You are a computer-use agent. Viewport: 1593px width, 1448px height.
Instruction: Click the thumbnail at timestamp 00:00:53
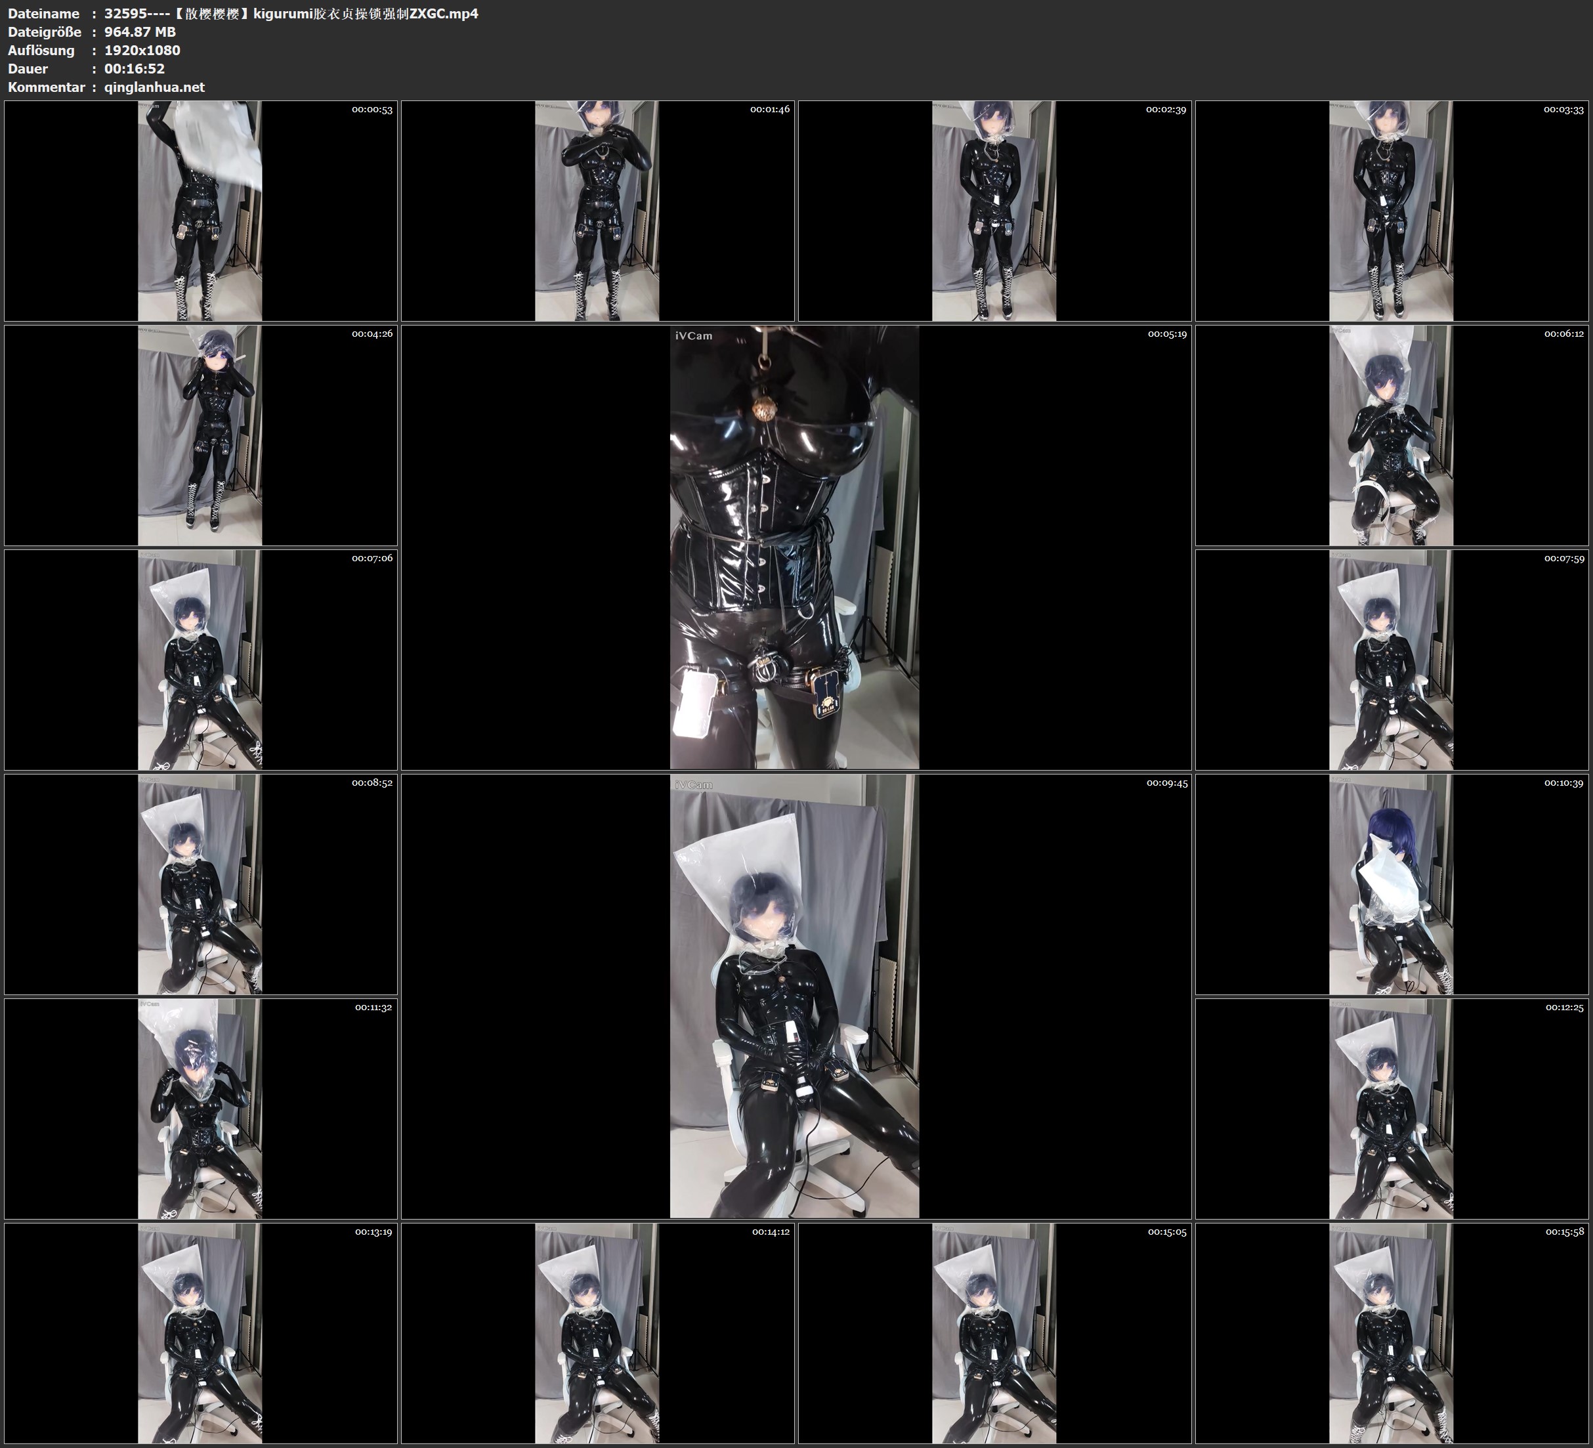[201, 210]
